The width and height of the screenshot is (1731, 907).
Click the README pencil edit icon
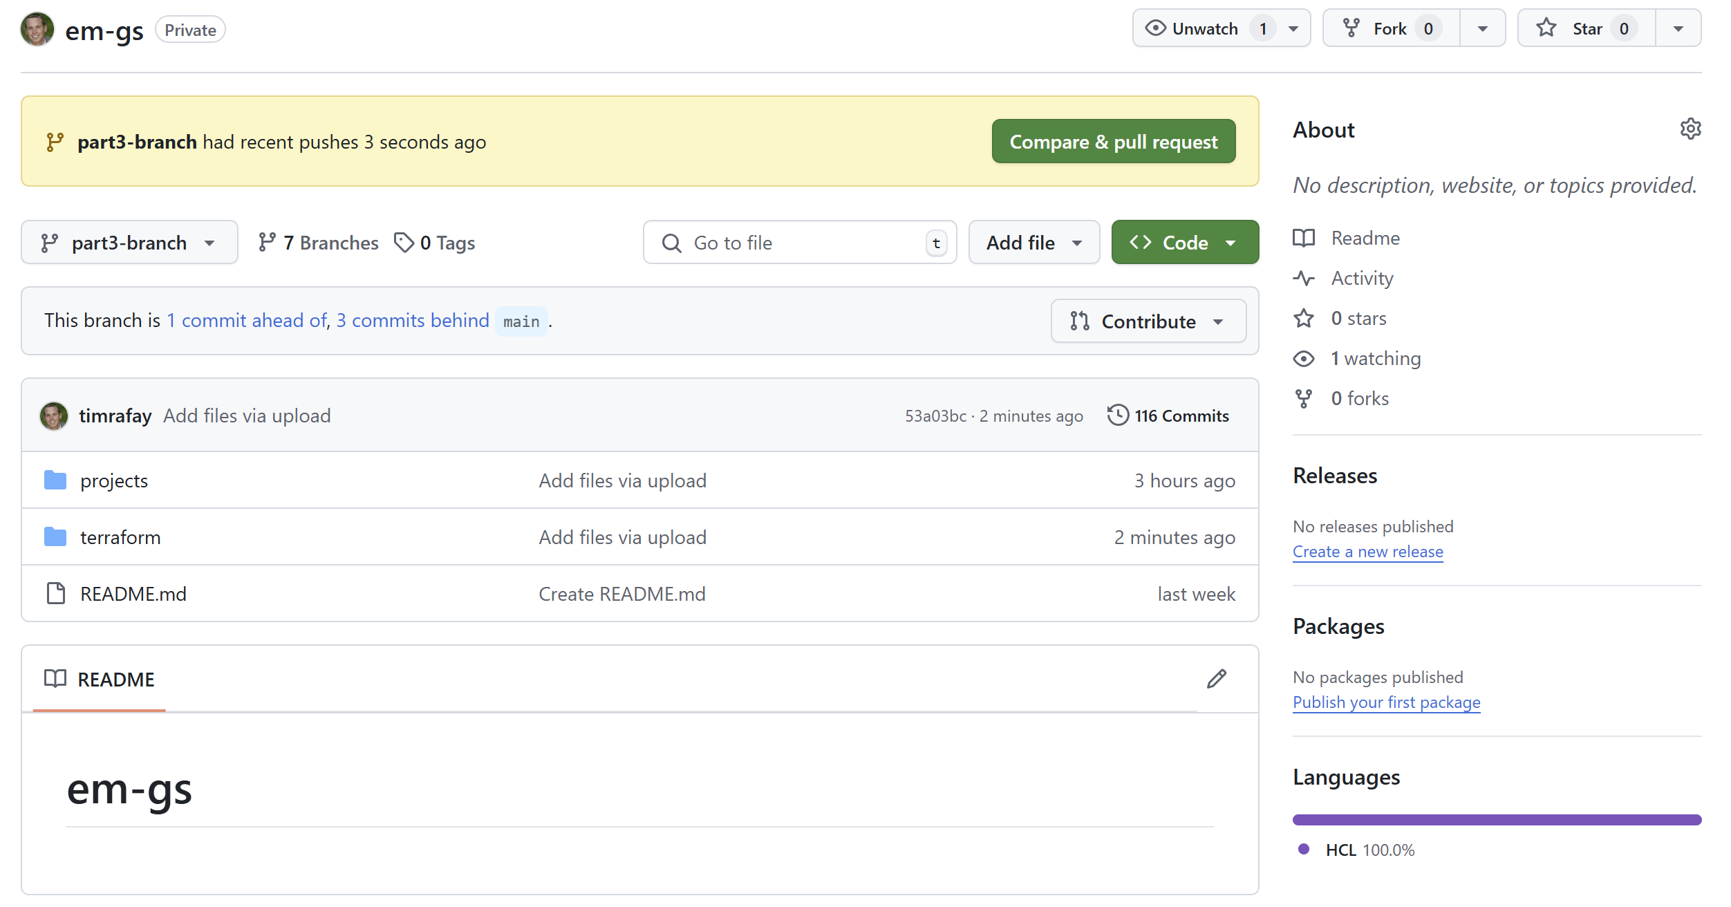1216,679
